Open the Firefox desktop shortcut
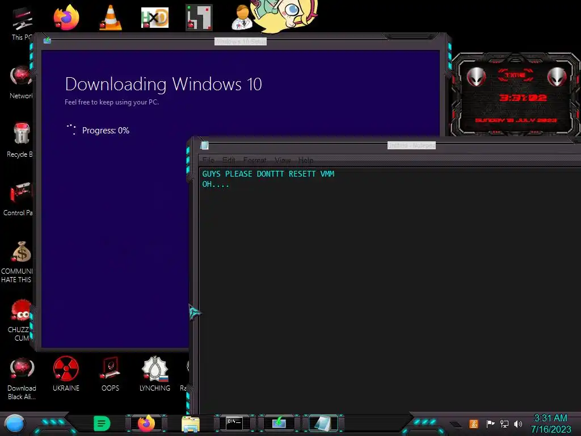 pyautogui.click(x=66, y=17)
